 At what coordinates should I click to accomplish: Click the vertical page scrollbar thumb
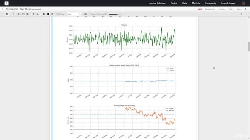pyautogui.click(x=249, y=47)
